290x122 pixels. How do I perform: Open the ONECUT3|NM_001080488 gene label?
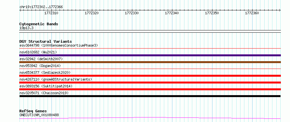(39, 115)
